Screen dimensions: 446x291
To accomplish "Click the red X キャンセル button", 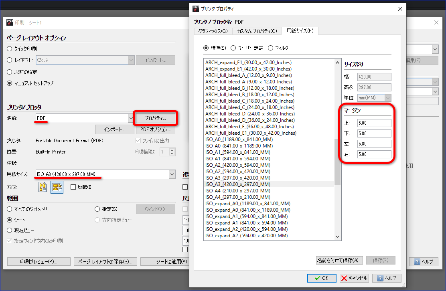I will click(x=355, y=278).
